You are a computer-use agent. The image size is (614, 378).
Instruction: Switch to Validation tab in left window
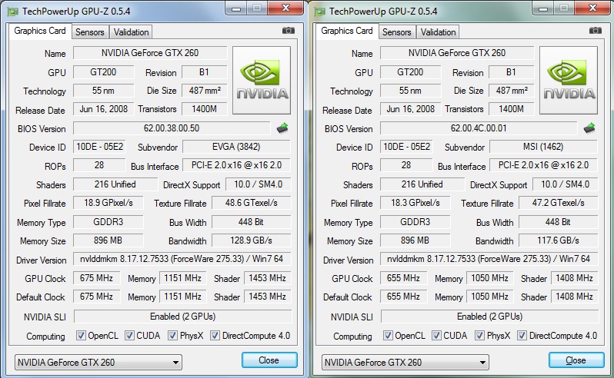[x=131, y=32]
